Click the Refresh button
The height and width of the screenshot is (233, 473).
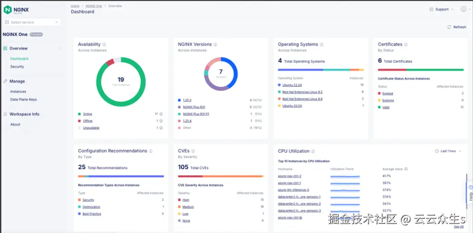457,27
